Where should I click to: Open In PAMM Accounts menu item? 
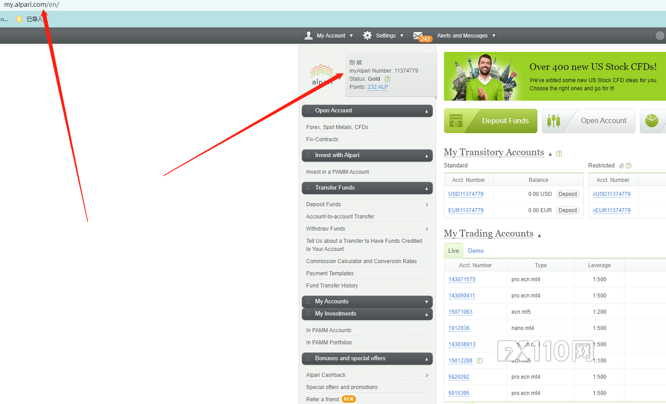tap(328, 330)
